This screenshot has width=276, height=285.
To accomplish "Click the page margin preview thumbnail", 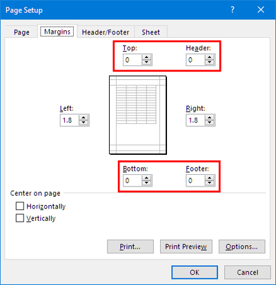I will point(138,115).
